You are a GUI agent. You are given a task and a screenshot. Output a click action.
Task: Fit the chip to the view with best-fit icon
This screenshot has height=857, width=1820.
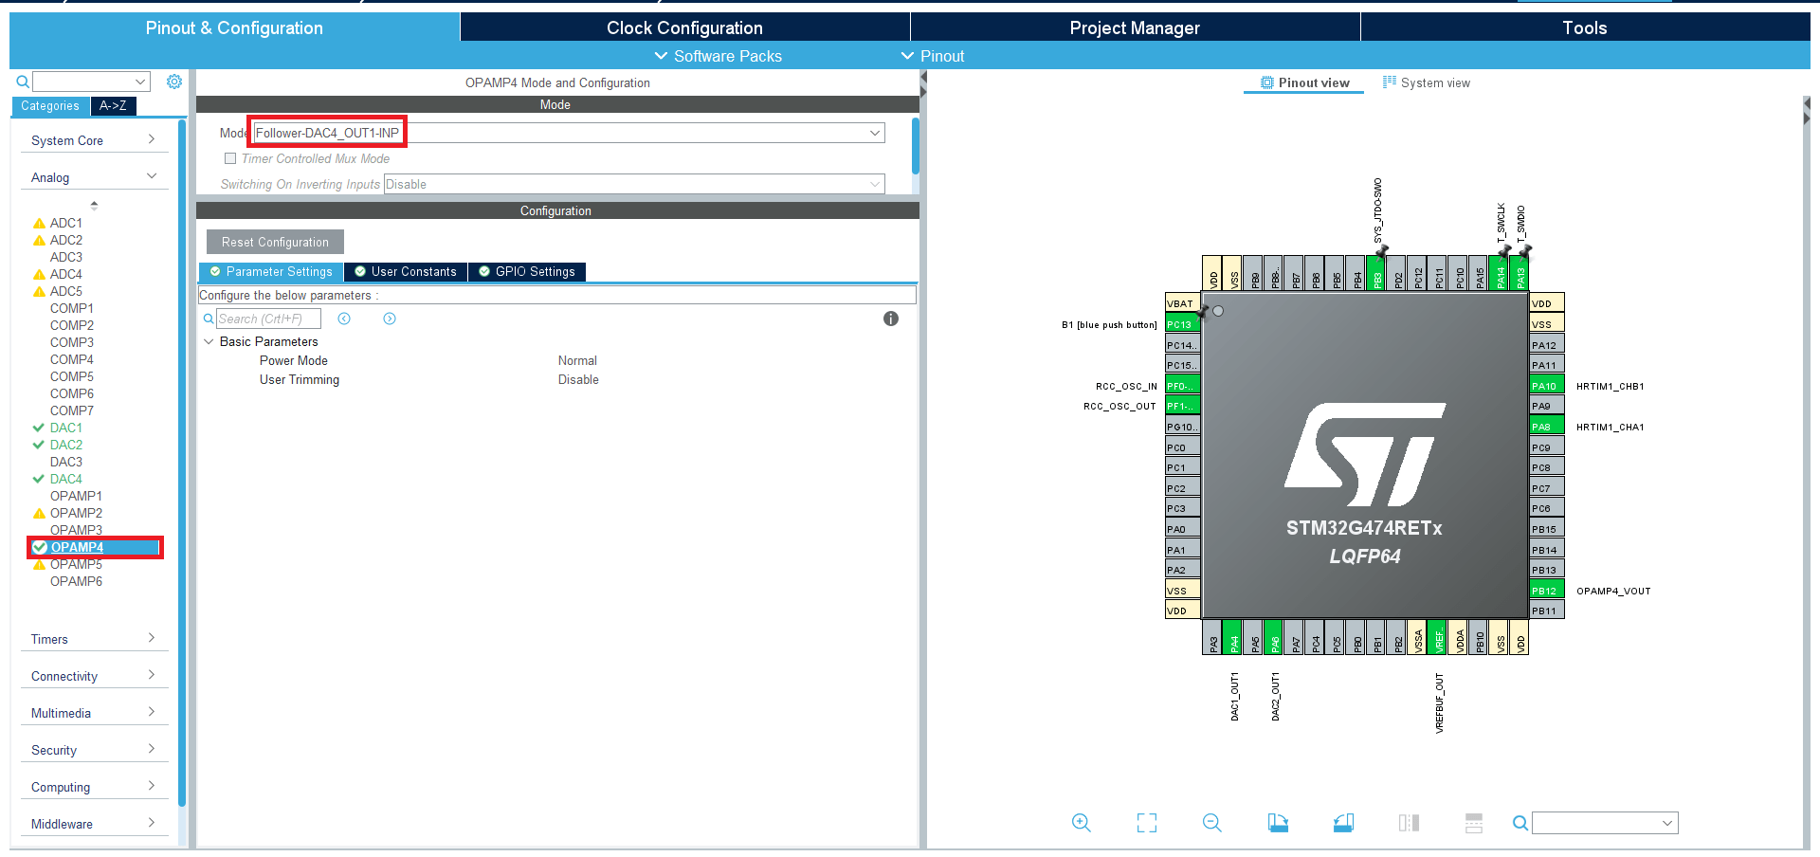(x=1147, y=823)
